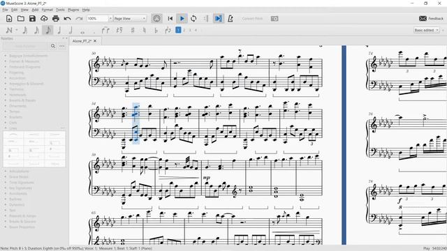Collapse the Lines palette

coord(6,128)
